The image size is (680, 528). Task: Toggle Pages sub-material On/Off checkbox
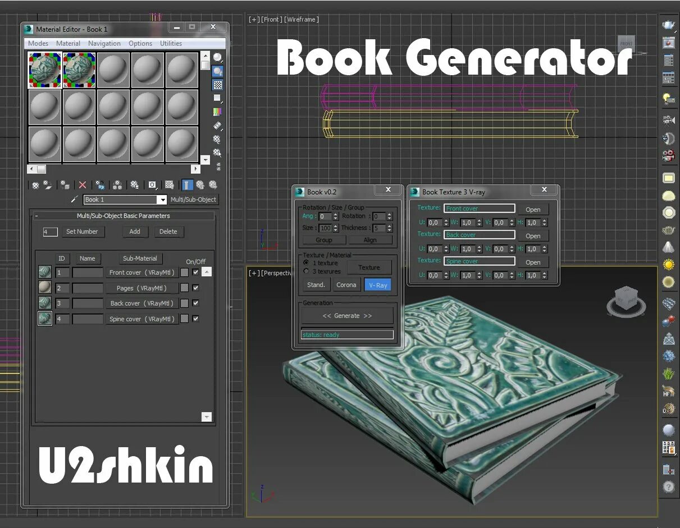tap(195, 287)
